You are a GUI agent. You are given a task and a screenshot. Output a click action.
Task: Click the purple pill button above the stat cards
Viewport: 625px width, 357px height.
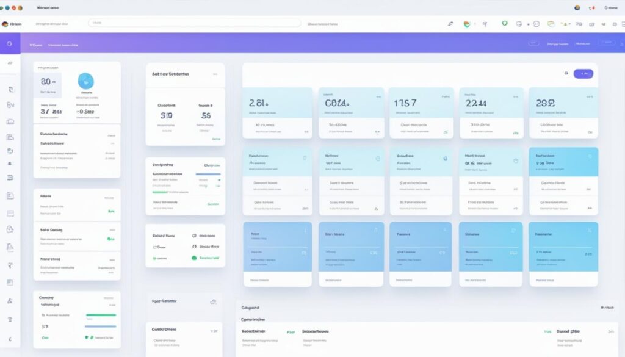(x=583, y=73)
